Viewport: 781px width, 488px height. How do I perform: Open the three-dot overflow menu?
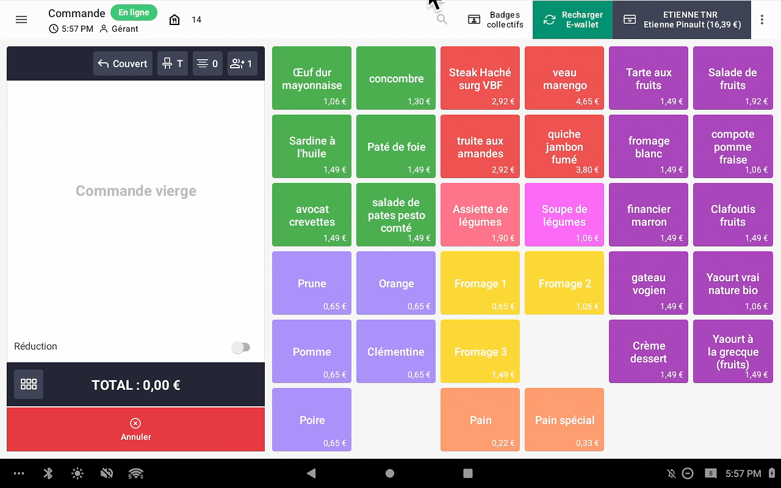[x=762, y=20]
